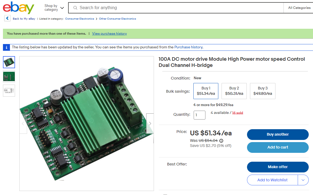This screenshot has height=195, width=313.
Task: Click the price info circle icon
Action: 221,141
